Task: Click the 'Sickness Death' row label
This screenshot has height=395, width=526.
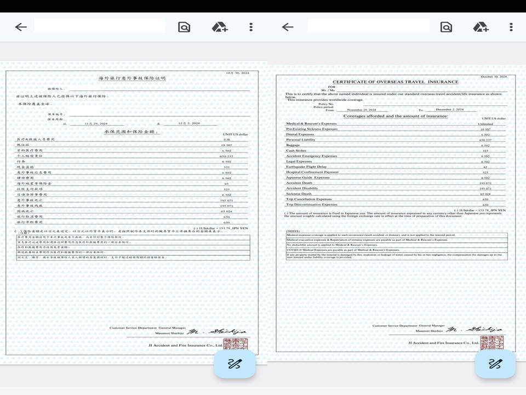Action: (x=299, y=194)
